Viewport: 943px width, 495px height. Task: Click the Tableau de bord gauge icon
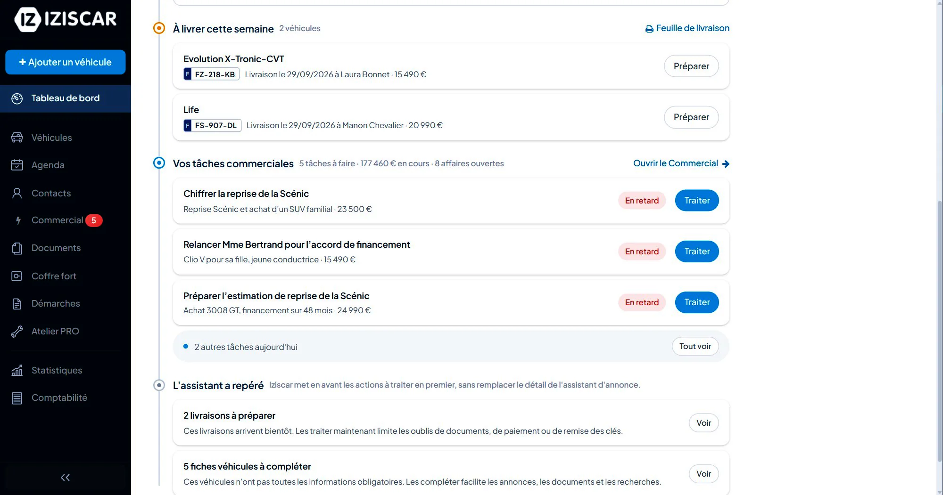(17, 98)
